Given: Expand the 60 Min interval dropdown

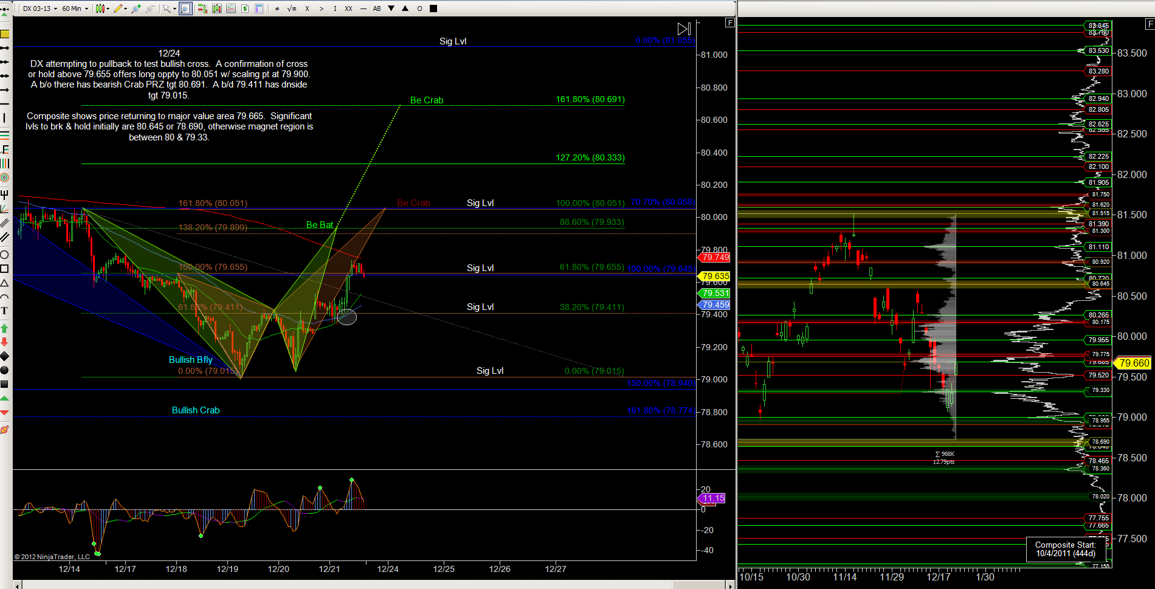Looking at the screenshot, I should (x=75, y=9).
